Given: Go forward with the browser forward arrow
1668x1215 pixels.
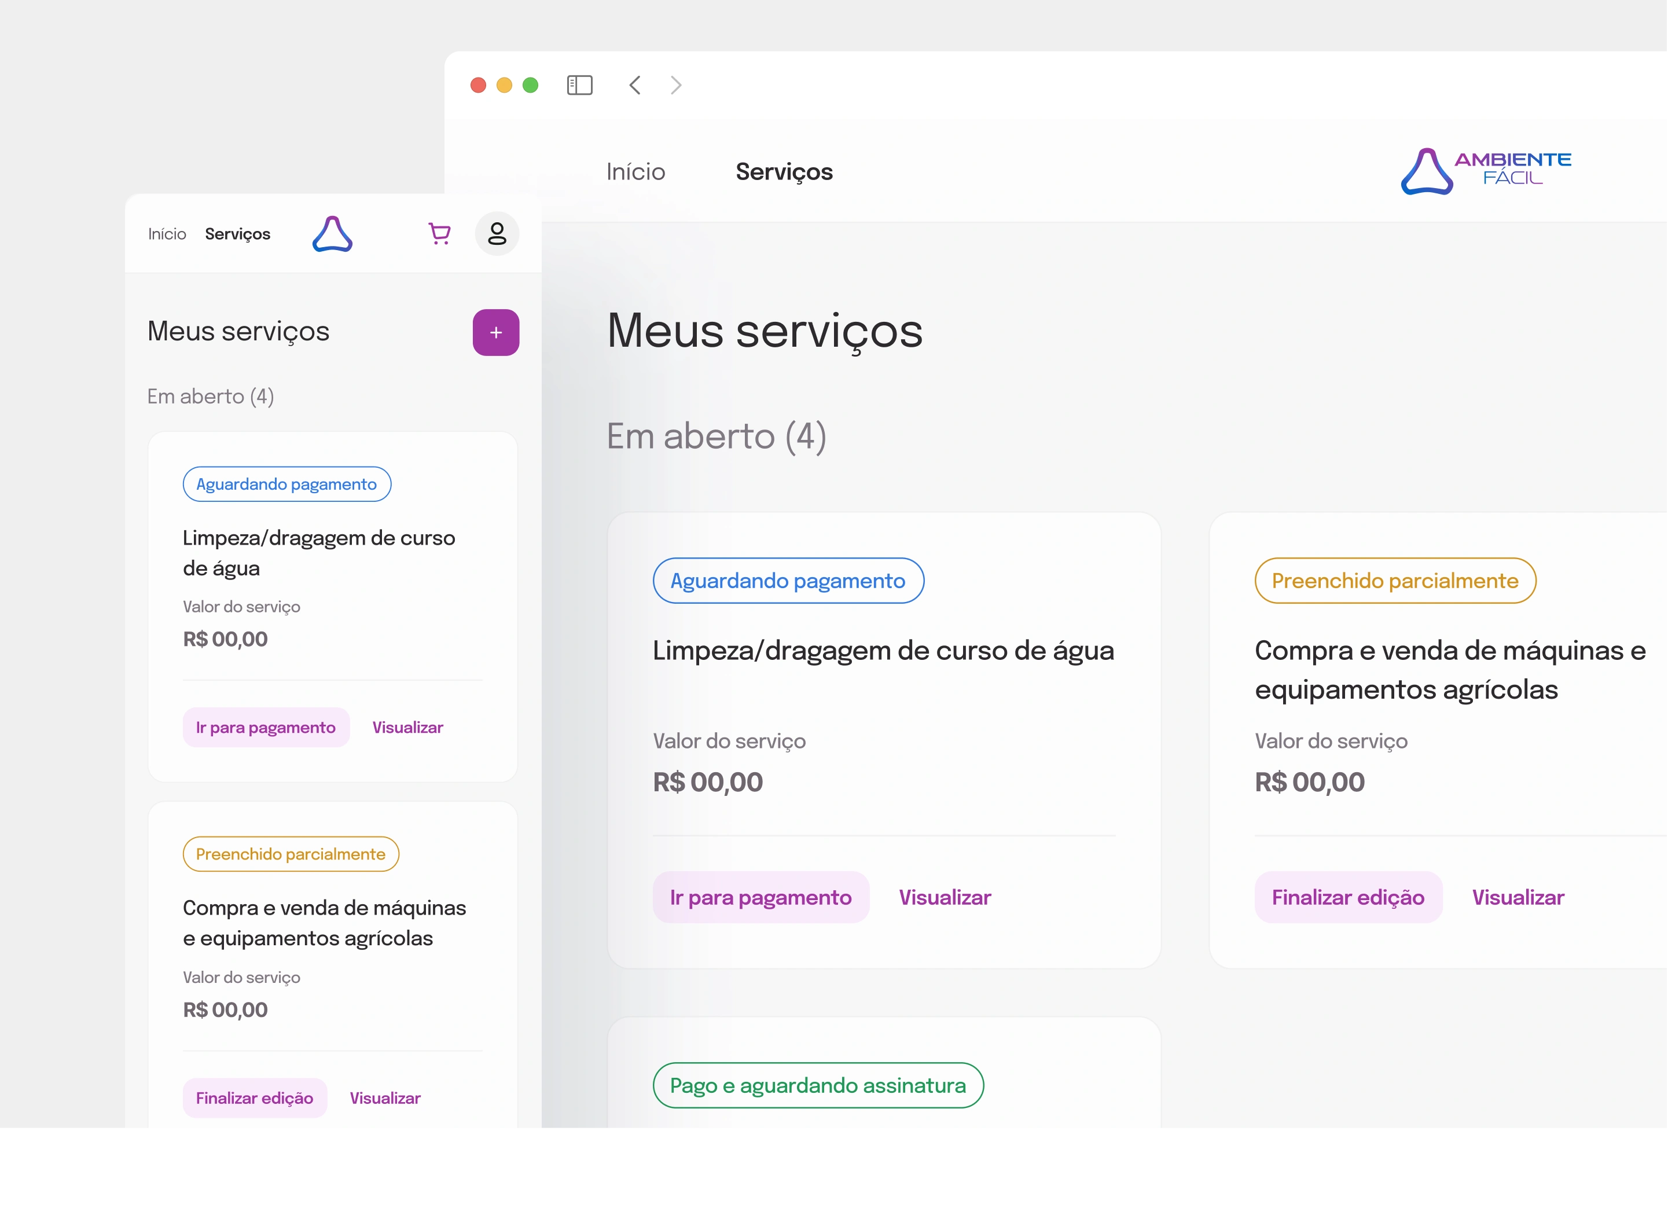Looking at the screenshot, I should coord(676,85).
